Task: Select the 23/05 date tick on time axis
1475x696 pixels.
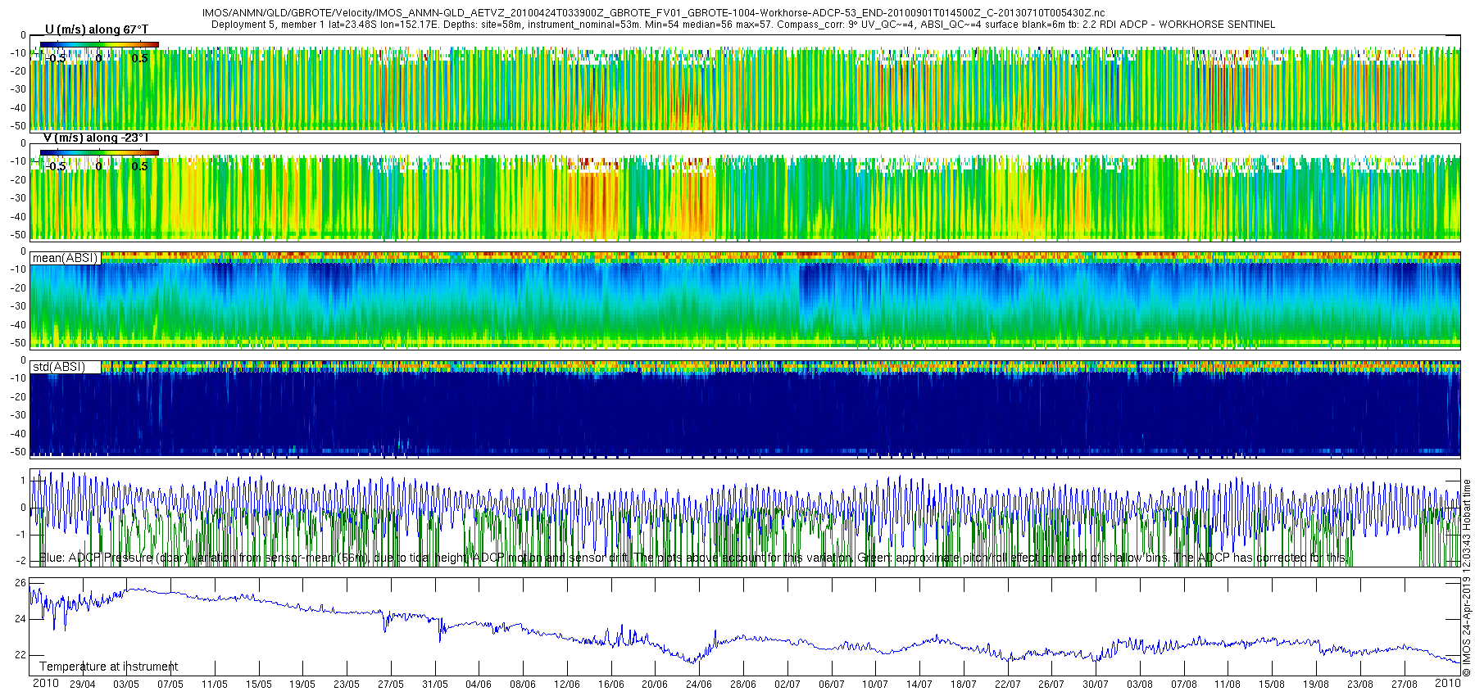Action: click(x=347, y=685)
